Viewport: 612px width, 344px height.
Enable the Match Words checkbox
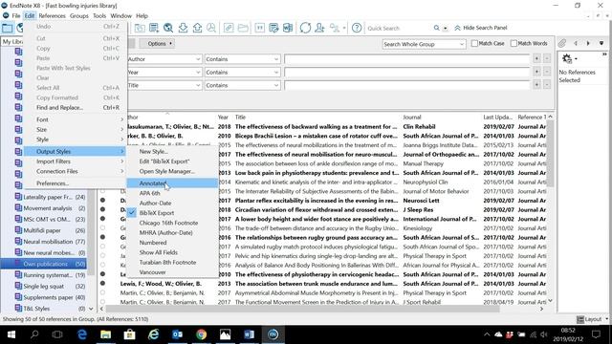(x=514, y=43)
